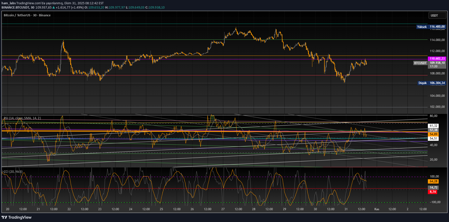Click the TradingView logo in bottom corner
Viewport: 449px width, 222px height.
click(17, 217)
